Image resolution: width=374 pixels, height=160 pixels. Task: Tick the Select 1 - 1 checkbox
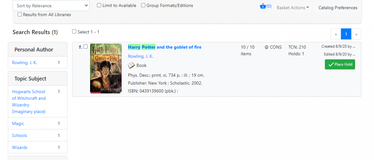[74, 32]
